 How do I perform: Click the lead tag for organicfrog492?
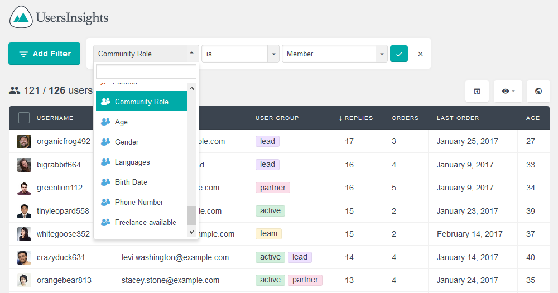[x=267, y=141]
